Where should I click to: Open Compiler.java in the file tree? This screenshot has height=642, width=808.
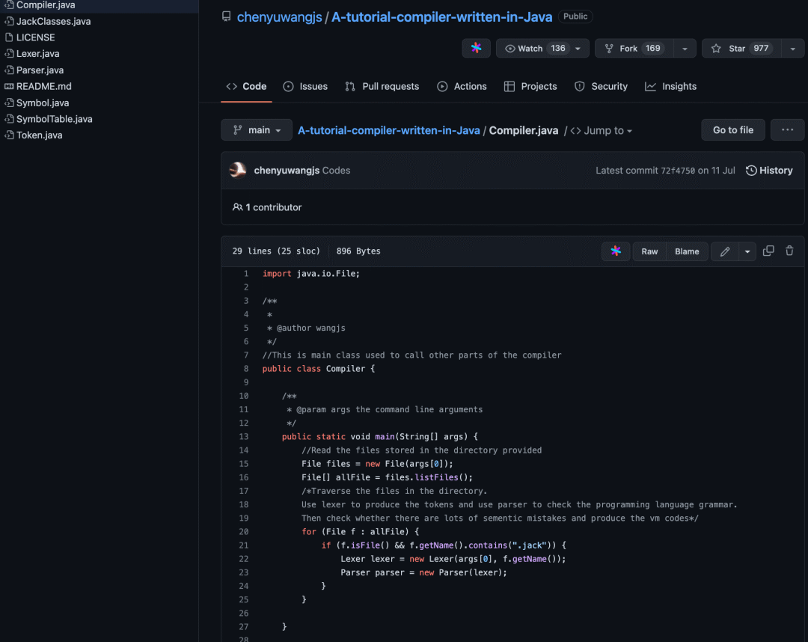46,5
